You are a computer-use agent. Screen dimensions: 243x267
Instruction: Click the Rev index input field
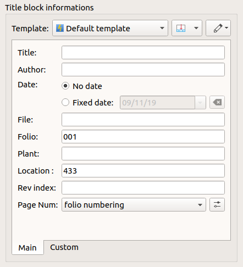[143, 188]
